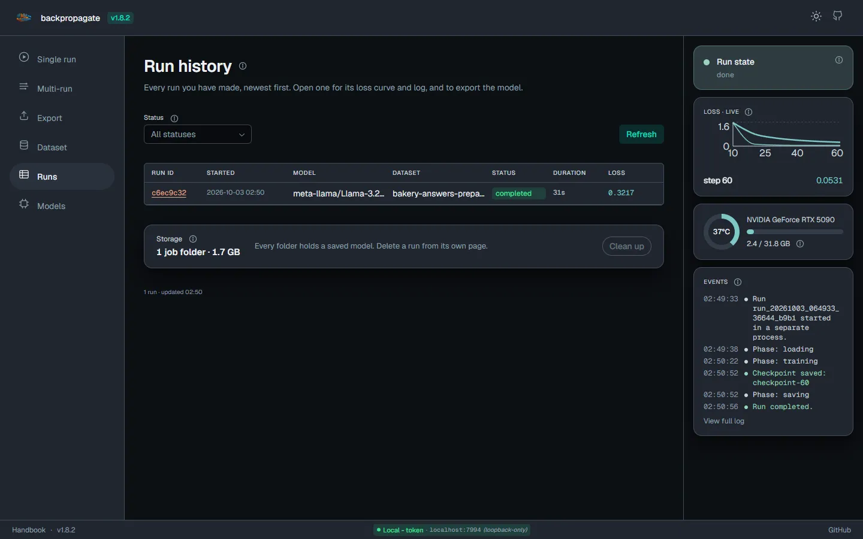Click the Dataset database icon
Image resolution: width=863 pixels, height=539 pixels.
[24, 146]
